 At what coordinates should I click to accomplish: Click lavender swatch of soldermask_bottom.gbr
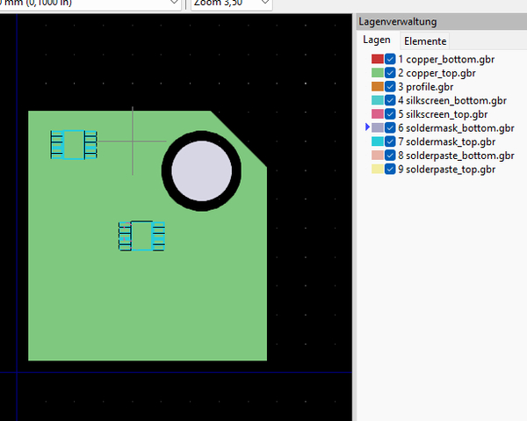point(378,128)
